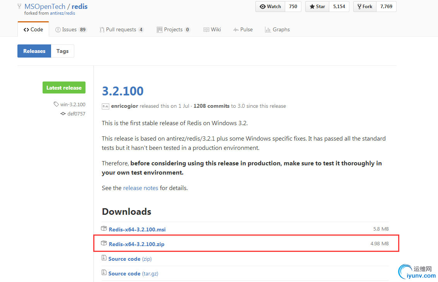438x282 pixels.
Task: Open the MSOpenTech owner link
Action: [x=45, y=7]
